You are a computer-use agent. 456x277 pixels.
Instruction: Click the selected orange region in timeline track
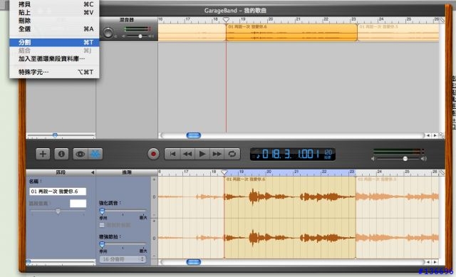point(291,32)
